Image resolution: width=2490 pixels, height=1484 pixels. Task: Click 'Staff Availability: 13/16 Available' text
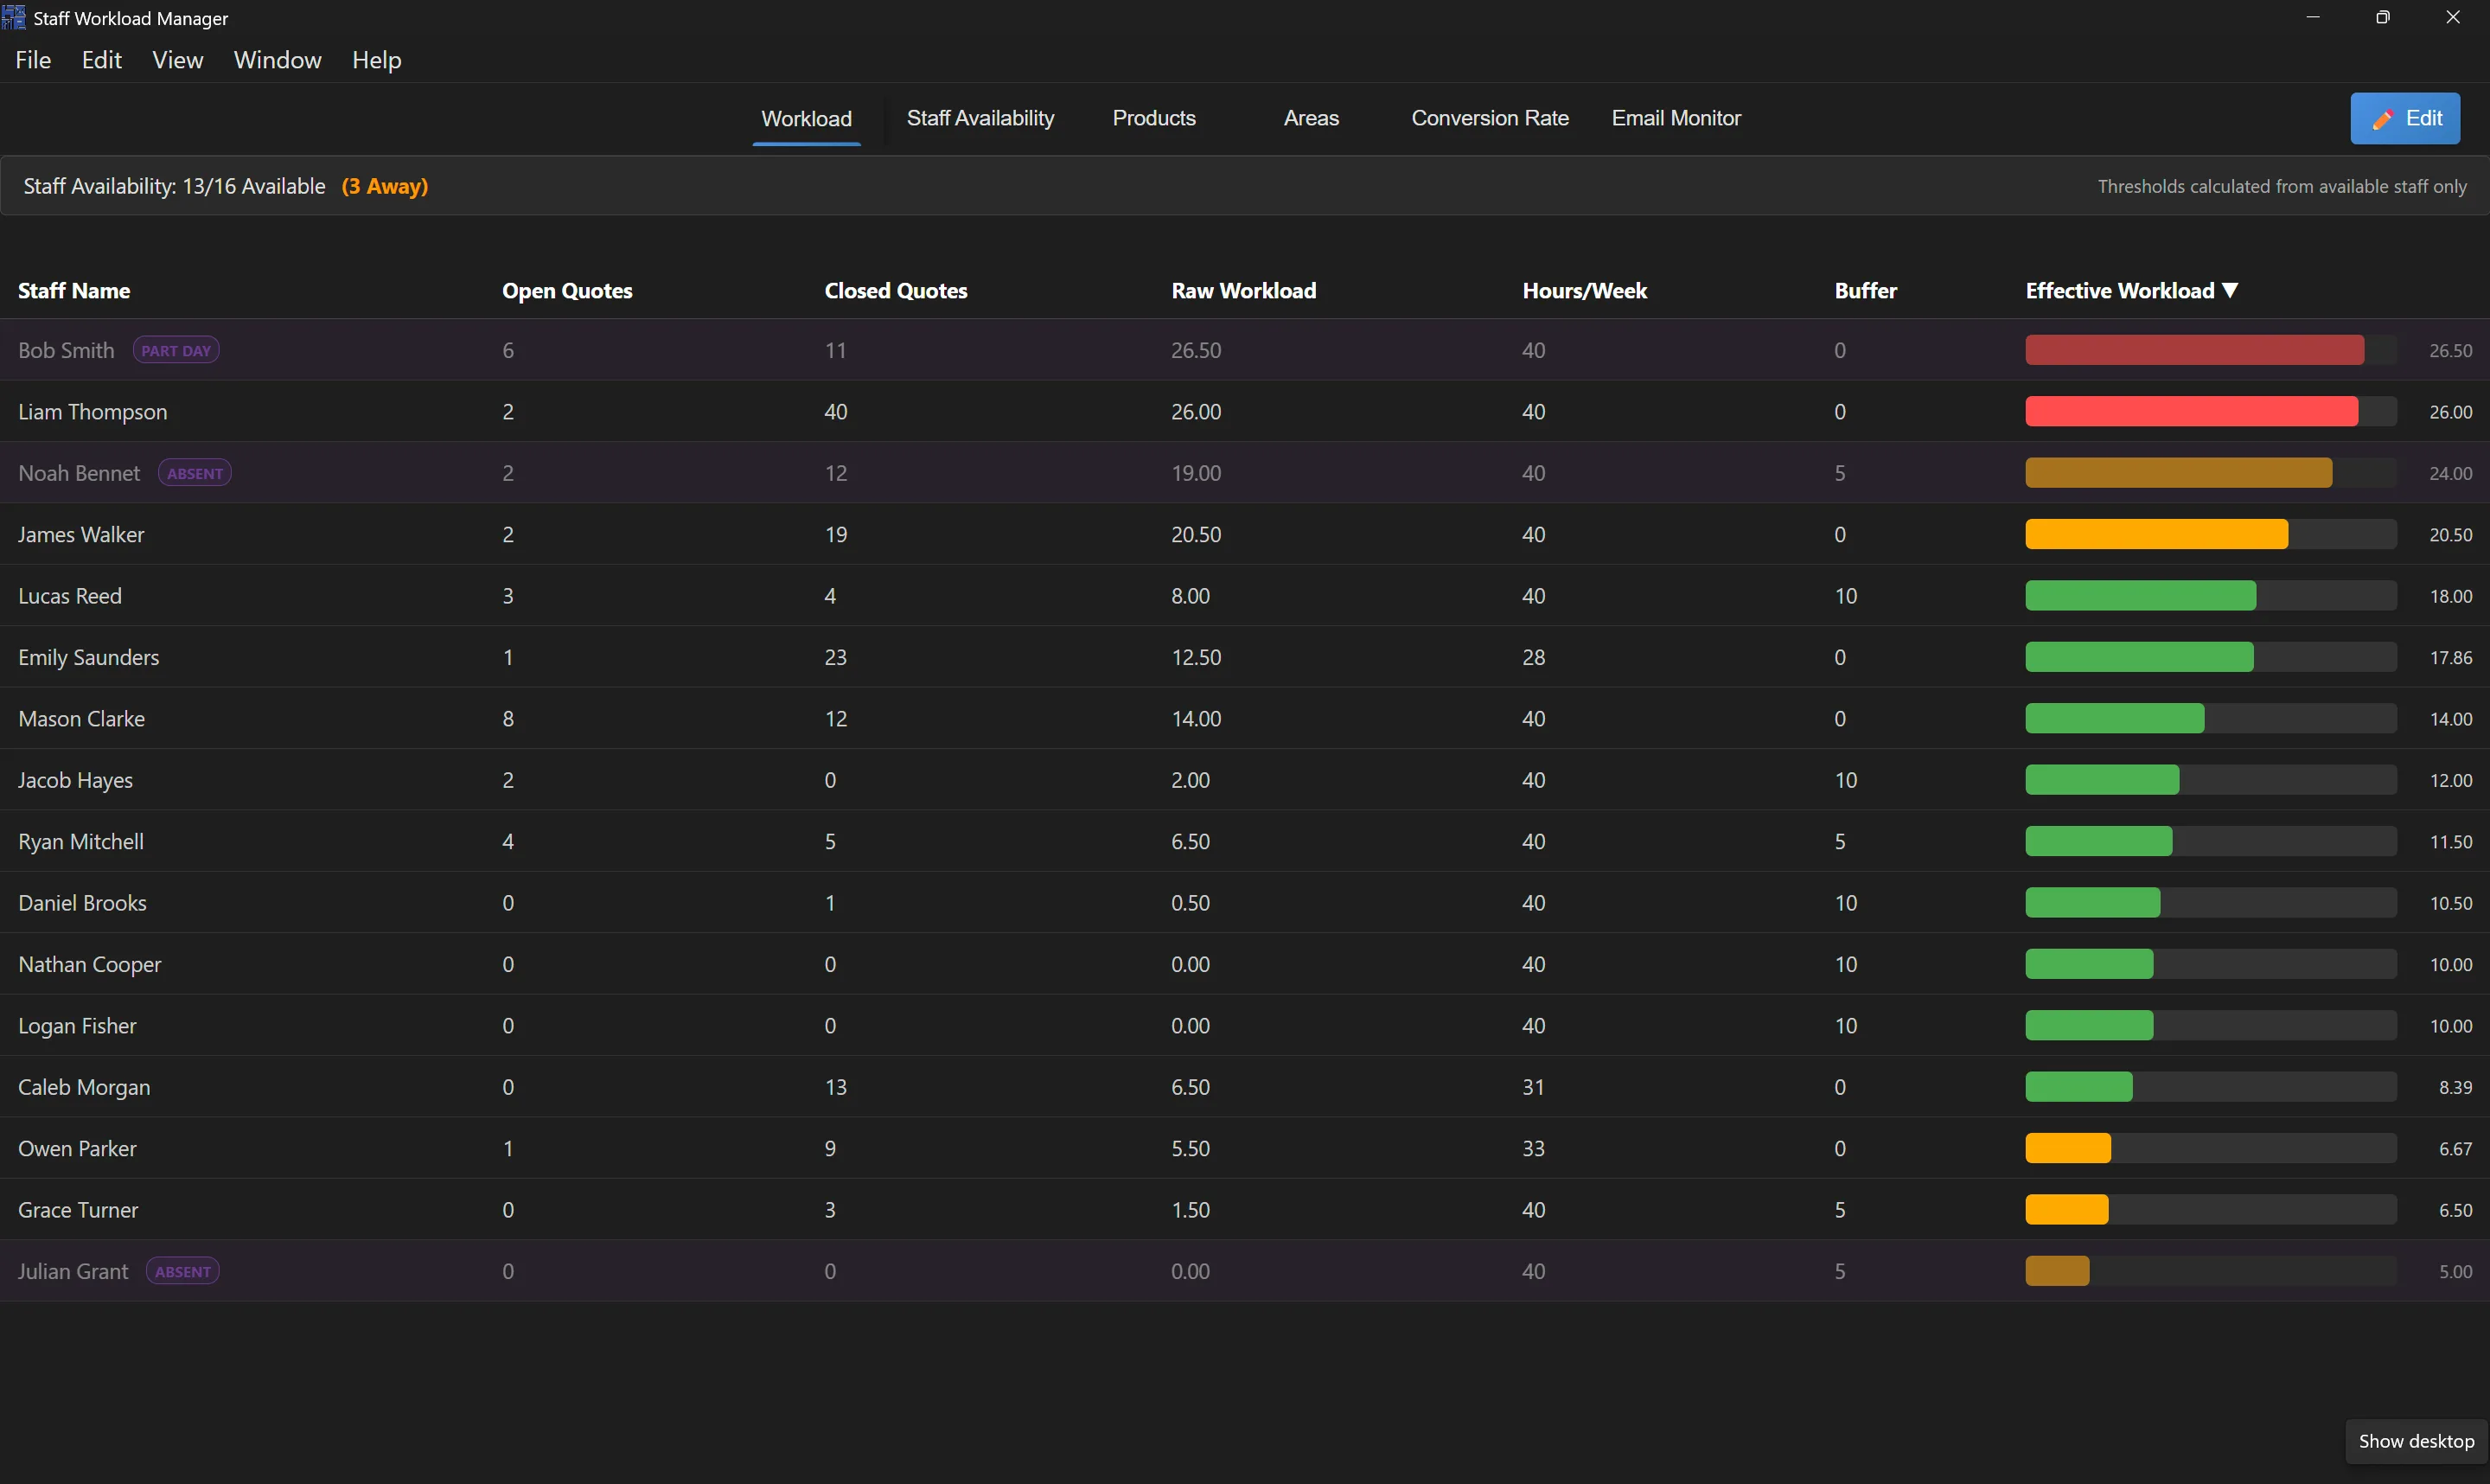tap(174, 187)
